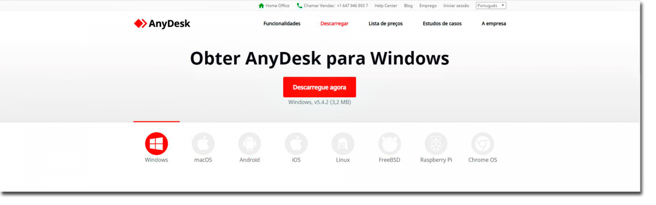
Task: Open the Home Office link
Action: [x=278, y=5]
